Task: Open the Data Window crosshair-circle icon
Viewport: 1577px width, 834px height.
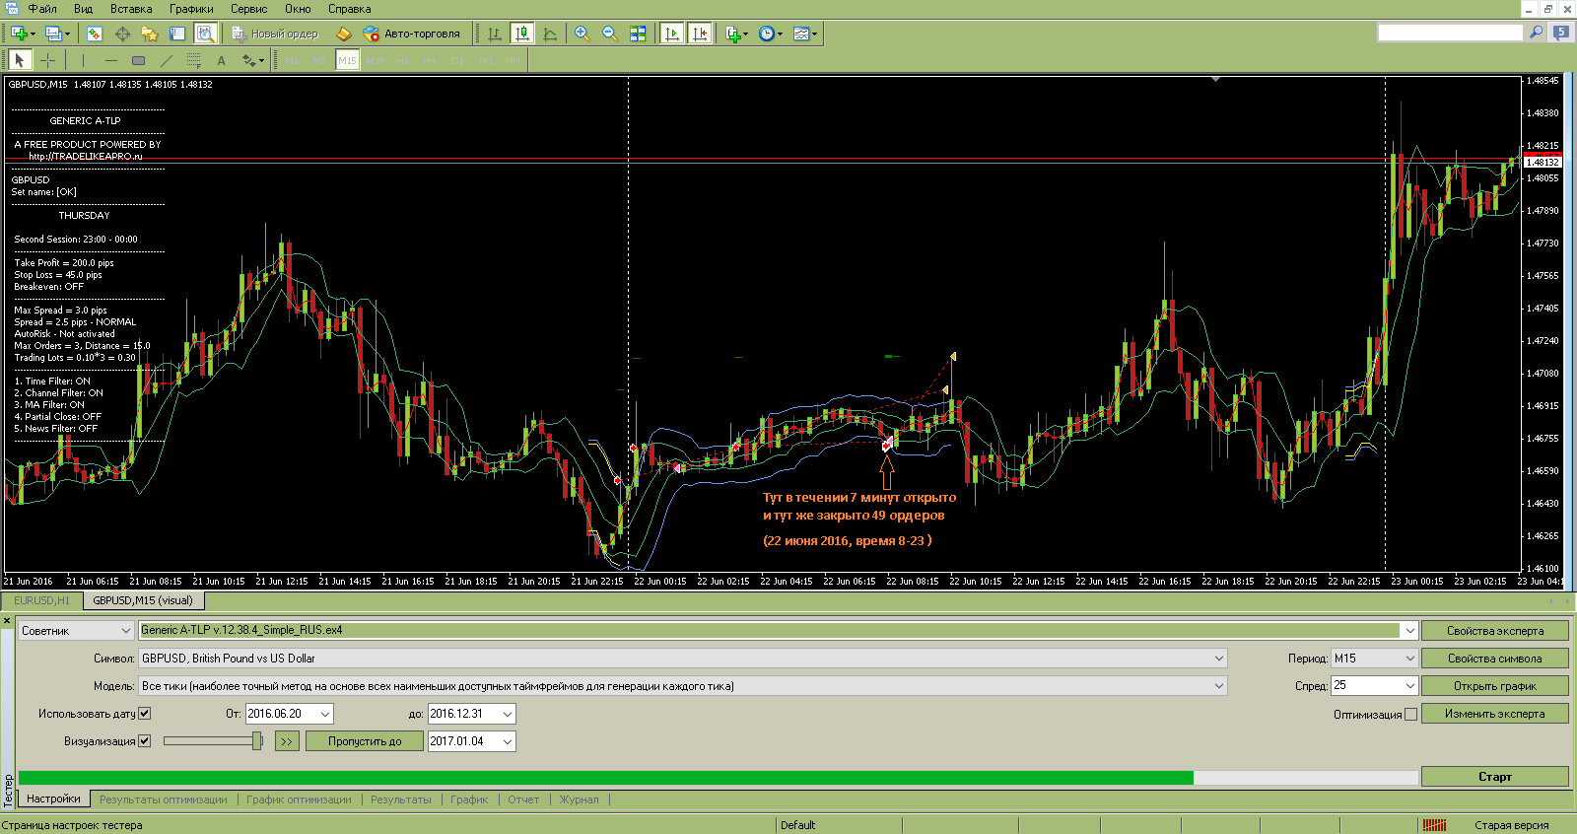Action: 122,34
